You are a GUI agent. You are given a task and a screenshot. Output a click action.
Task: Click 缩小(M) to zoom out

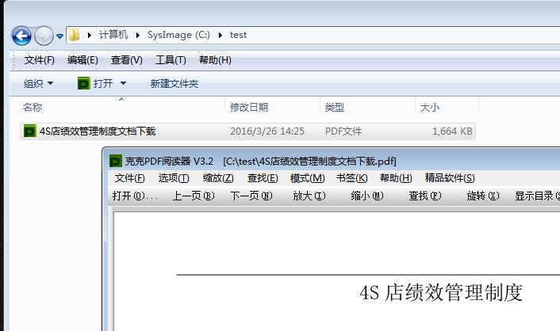pos(367,196)
